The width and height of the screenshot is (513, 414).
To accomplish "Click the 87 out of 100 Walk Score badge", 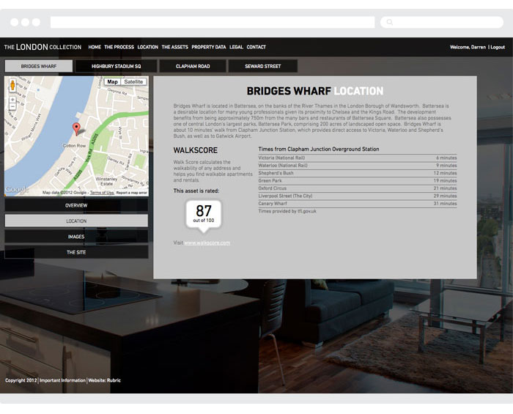I will pyautogui.click(x=204, y=215).
